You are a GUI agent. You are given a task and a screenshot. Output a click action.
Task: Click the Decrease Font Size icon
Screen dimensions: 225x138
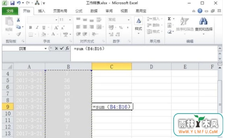[x=63, y=27]
